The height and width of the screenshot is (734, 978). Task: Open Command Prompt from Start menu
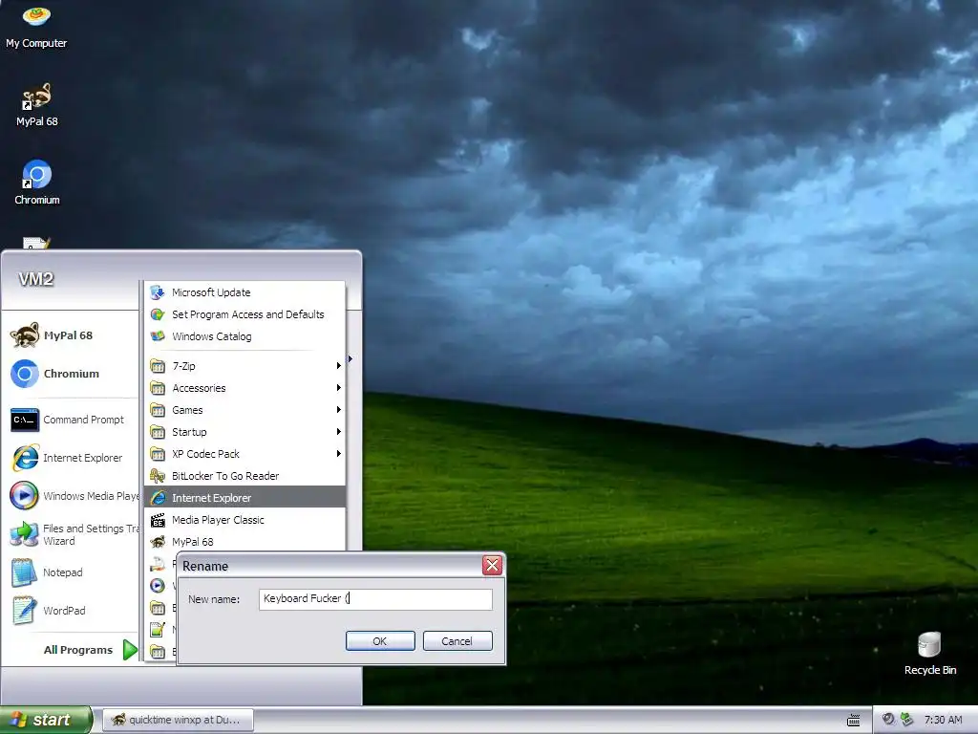(x=68, y=420)
